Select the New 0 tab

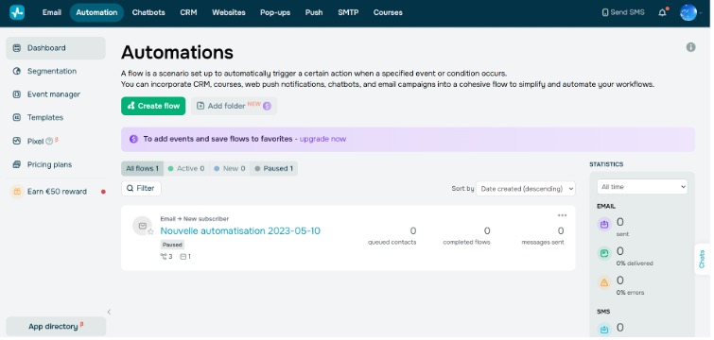pyautogui.click(x=230, y=169)
